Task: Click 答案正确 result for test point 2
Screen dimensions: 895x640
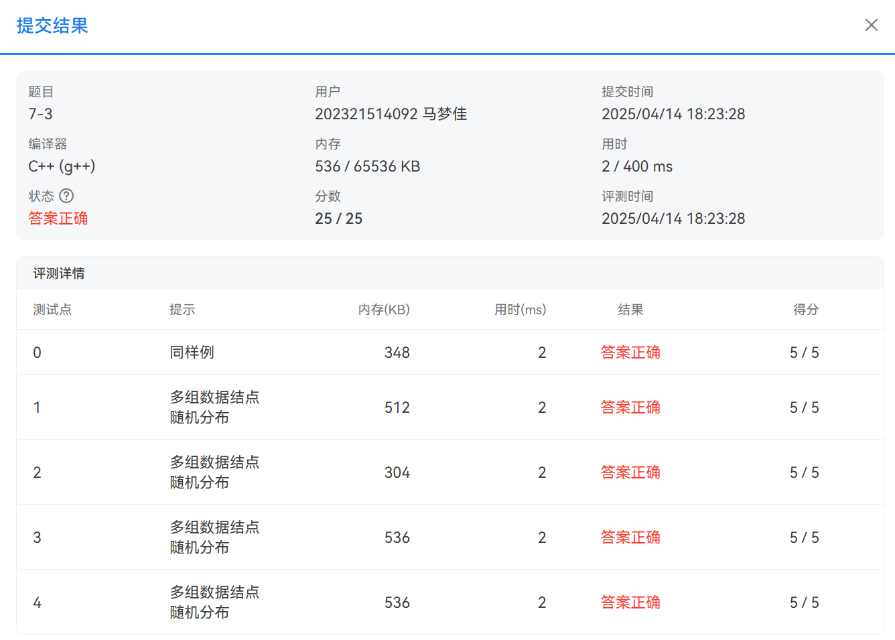Action: tap(630, 472)
